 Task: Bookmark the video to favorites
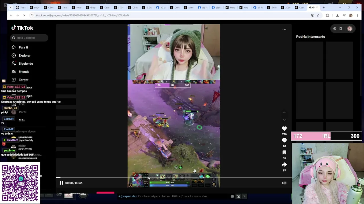tap(284, 152)
